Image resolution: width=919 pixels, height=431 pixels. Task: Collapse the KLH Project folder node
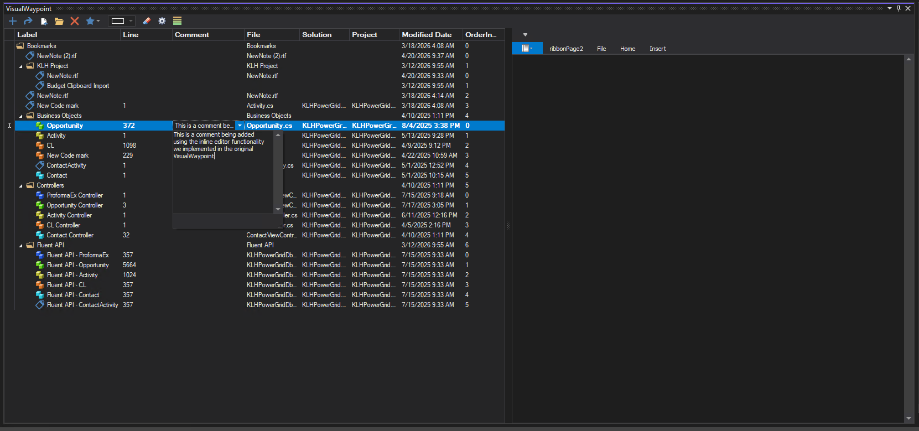[x=21, y=66]
